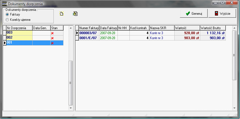Click the red X status for delivery 003
The height and width of the screenshot is (119, 240).
coord(52,33)
